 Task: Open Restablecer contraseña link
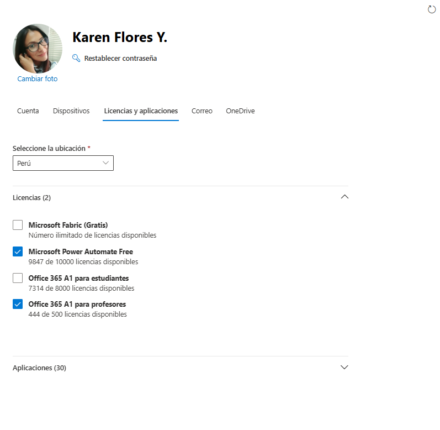tap(120, 59)
